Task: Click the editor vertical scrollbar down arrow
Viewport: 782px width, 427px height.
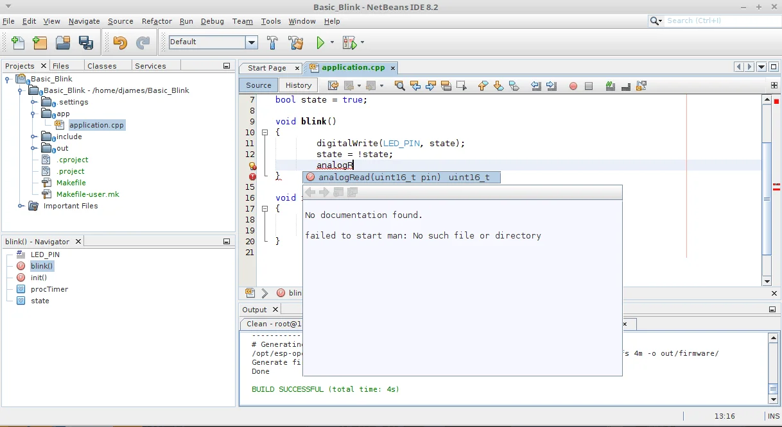Action: 766,281
